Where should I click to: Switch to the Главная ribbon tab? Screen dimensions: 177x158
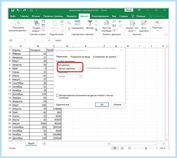pos(24,16)
